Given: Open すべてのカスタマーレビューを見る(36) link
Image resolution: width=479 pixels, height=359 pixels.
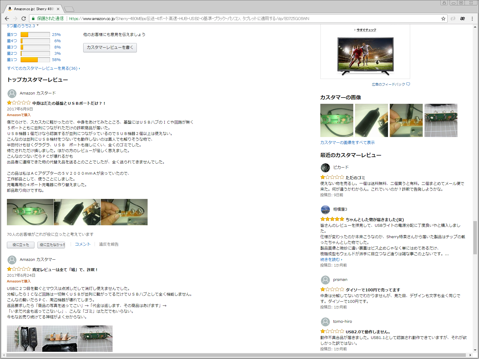Looking at the screenshot, I should coord(43,69).
